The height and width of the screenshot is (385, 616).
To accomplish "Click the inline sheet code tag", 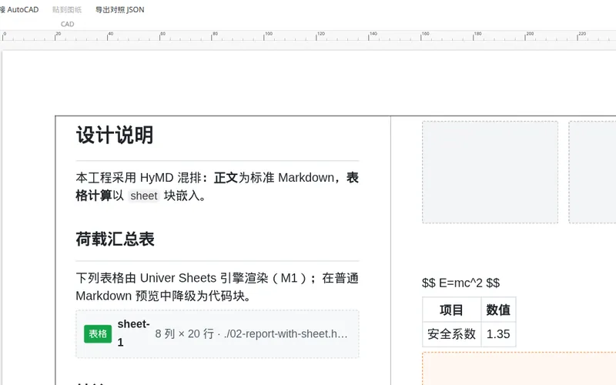I will pos(144,196).
